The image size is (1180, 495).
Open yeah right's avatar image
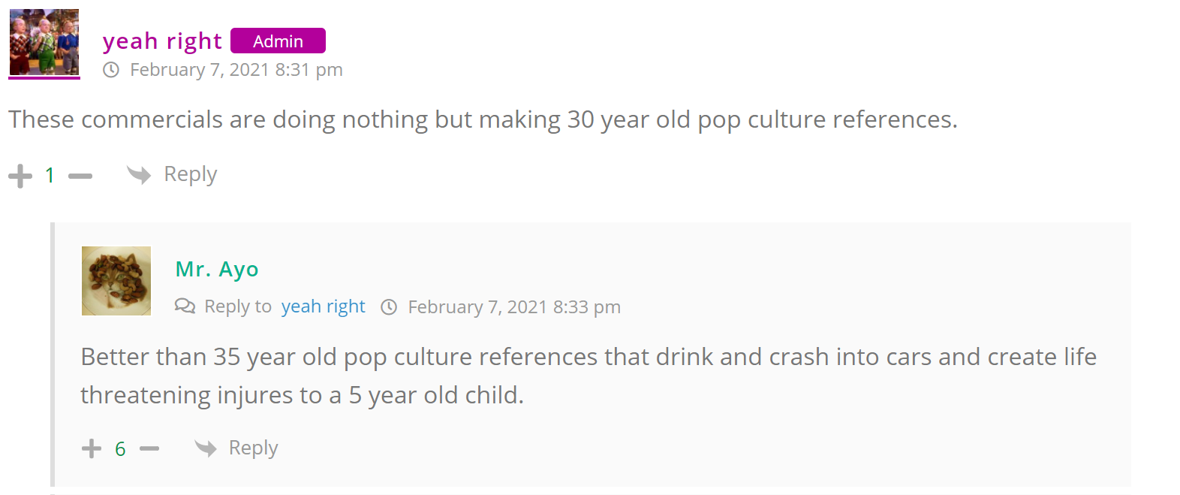click(44, 43)
